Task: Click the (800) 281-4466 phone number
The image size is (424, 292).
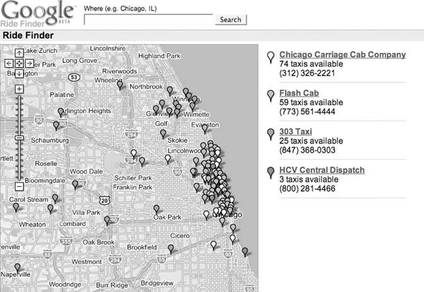Action: (x=307, y=189)
